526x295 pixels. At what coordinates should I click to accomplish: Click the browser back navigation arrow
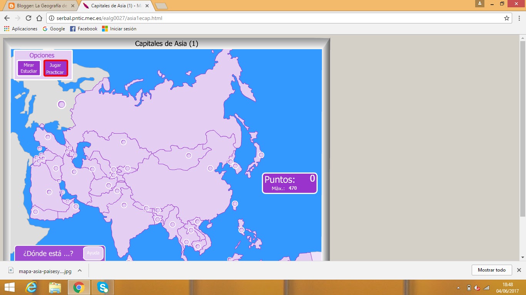point(7,18)
